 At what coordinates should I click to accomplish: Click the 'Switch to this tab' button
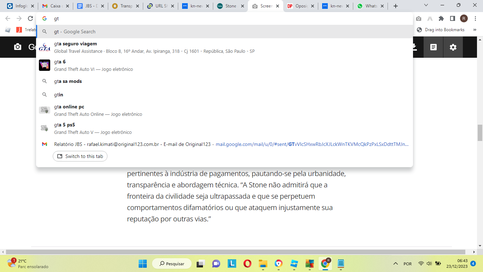point(80,156)
